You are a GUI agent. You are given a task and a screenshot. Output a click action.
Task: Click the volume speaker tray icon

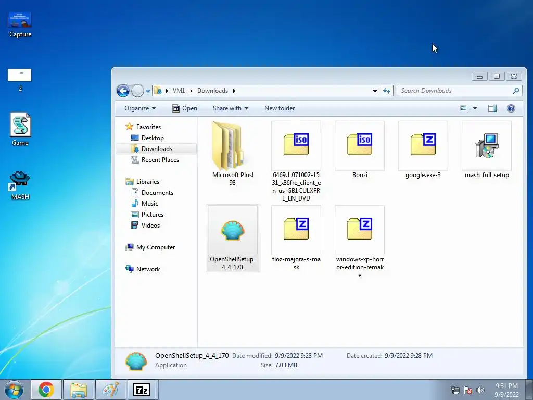click(x=480, y=390)
